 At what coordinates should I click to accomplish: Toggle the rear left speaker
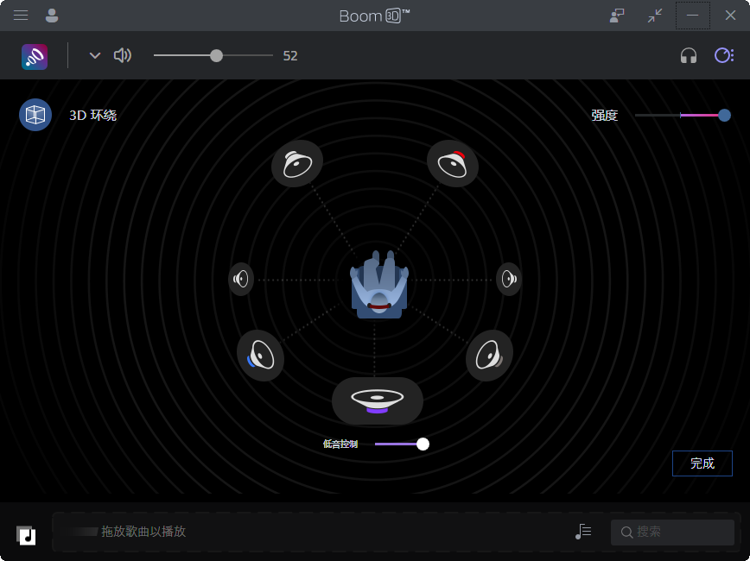pyautogui.click(x=261, y=355)
